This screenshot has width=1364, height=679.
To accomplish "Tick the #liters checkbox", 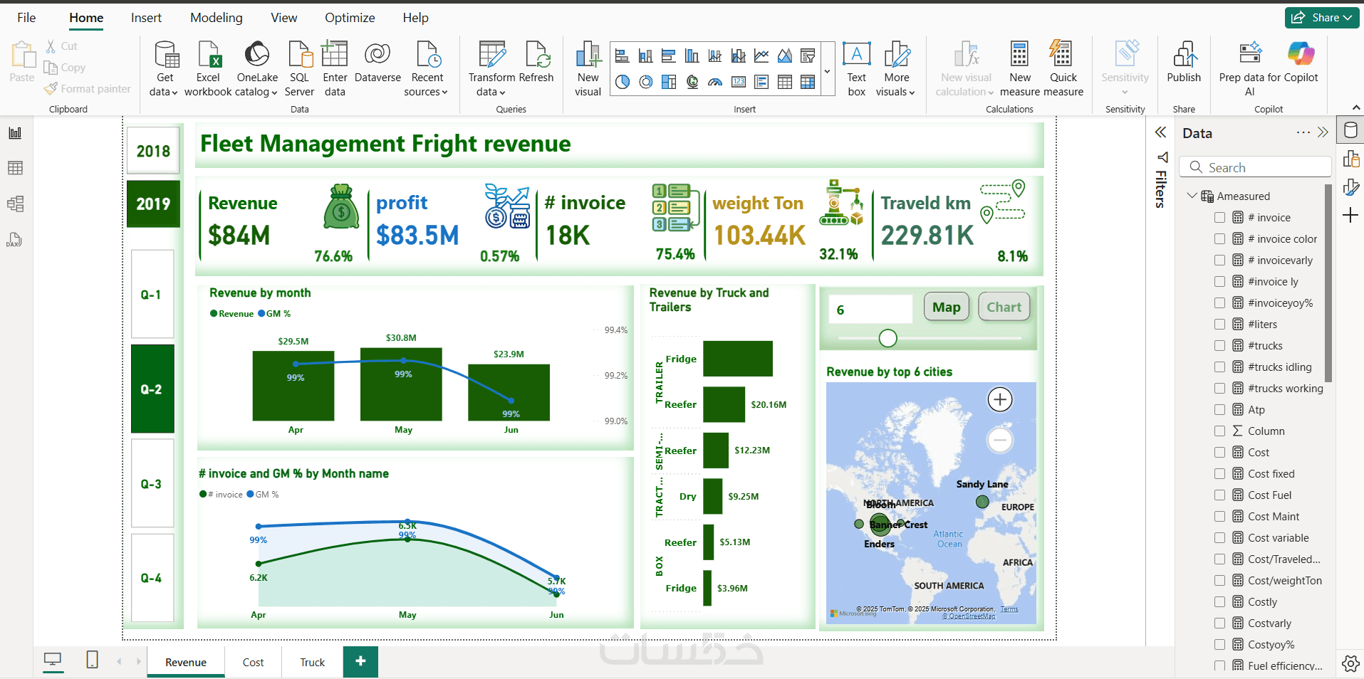I will (x=1220, y=325).
